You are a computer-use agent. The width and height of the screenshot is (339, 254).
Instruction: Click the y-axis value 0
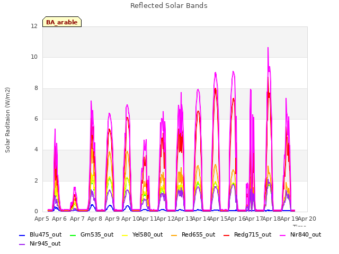coord(36,212)
